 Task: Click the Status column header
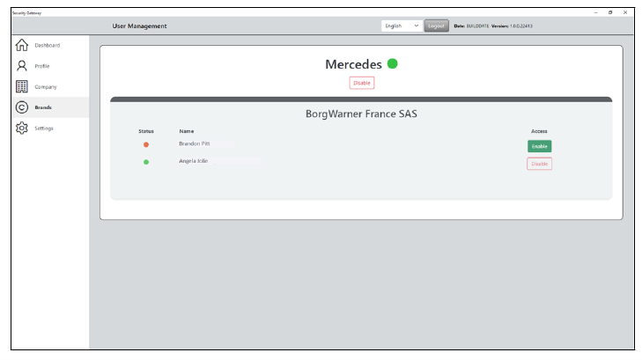click(146, 131)
